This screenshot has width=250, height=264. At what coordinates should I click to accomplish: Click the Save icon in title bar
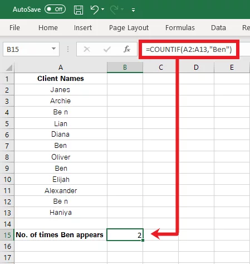[79, 9]
